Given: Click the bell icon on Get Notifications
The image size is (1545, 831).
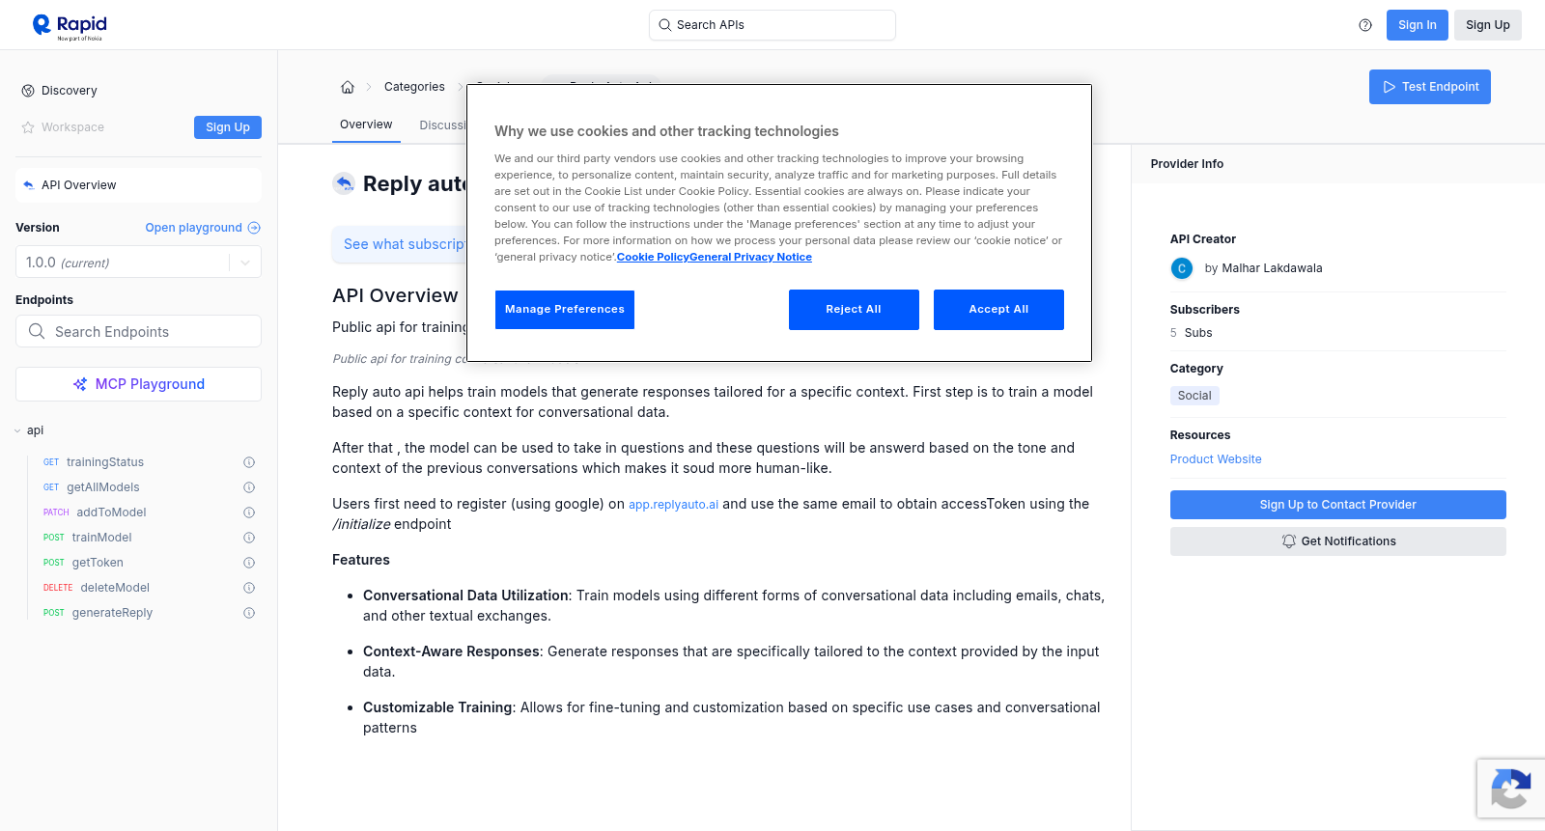Looking at the screenshot, I should coord(1288,541).
